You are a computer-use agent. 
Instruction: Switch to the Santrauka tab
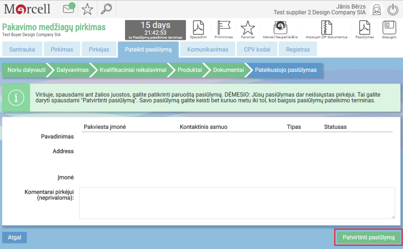point(21,49)
